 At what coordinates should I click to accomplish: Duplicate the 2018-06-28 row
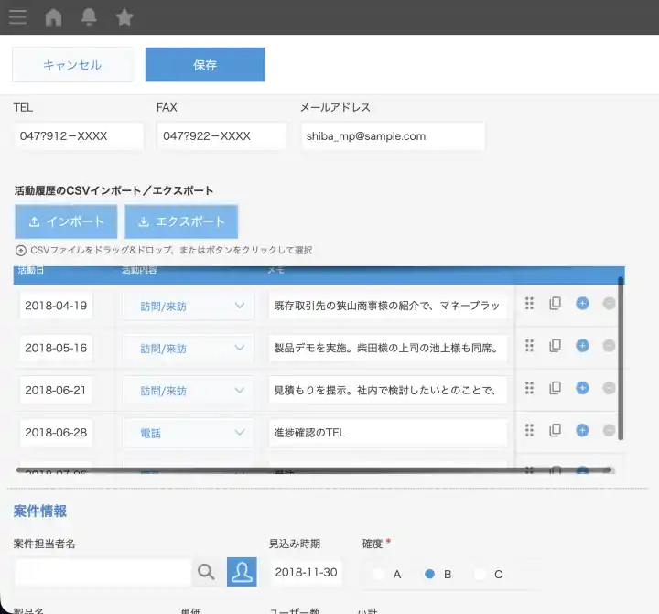coord(556,430)
